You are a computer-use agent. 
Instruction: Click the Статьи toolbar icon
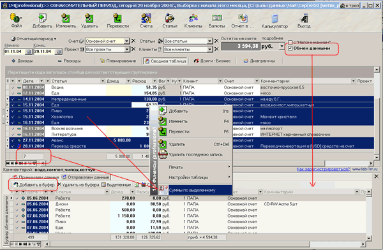click(x=170, y=20)
